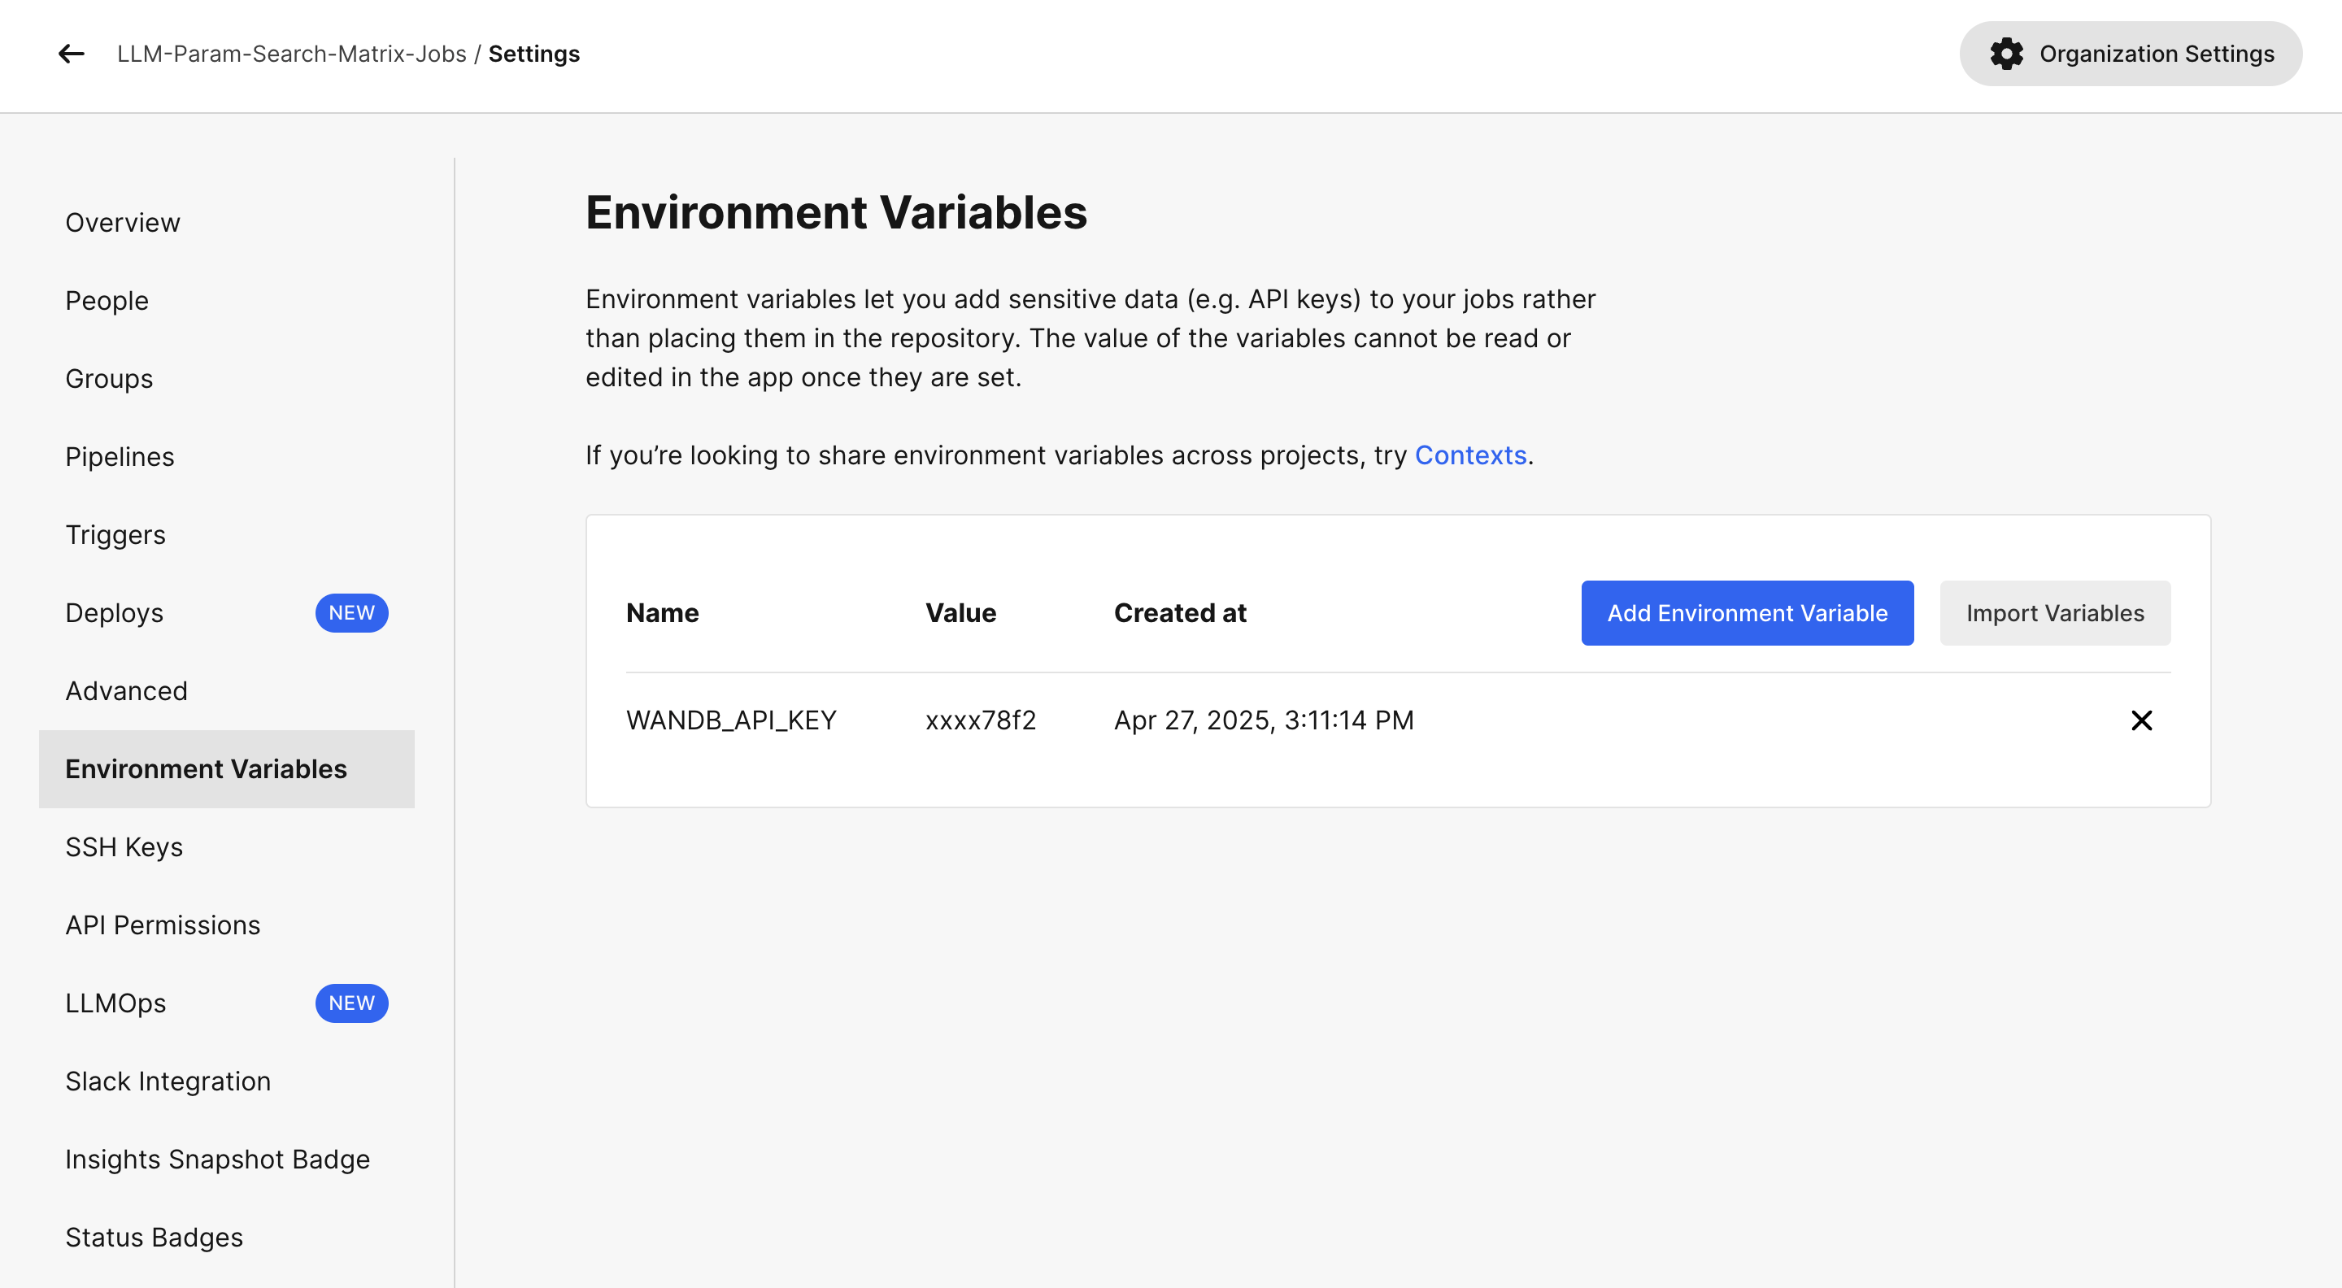View API Permissions settings
Viewport: 2342px width, 1288px height.
pyautogui.click(x=162, y=925)
